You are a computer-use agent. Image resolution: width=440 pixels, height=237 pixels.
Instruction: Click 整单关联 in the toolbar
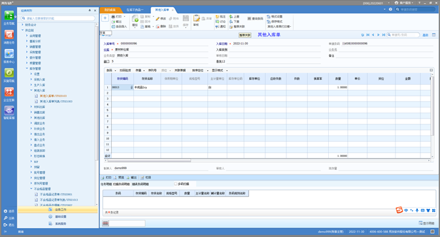[x=237, y=27]
